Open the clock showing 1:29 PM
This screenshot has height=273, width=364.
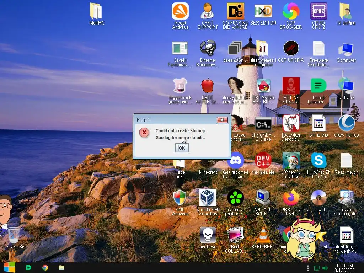pos(344,268)
